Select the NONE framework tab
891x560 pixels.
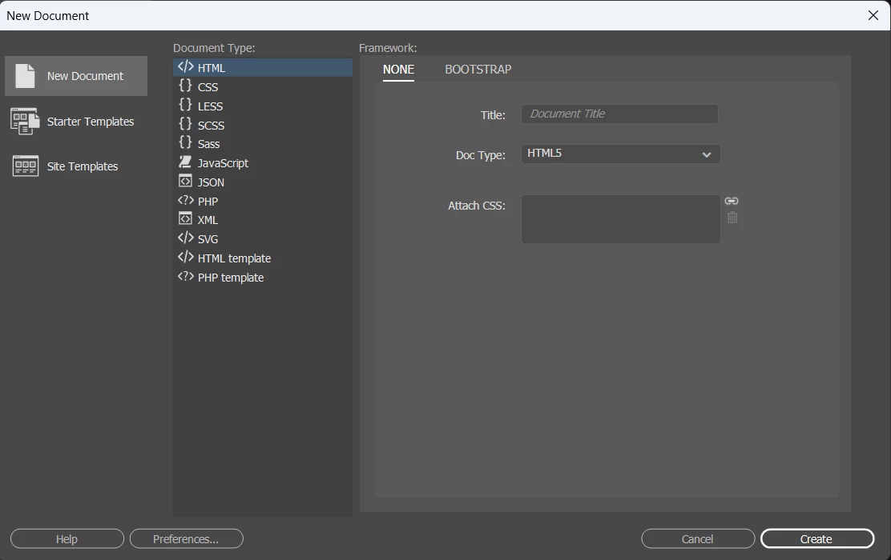click(398, 70)
